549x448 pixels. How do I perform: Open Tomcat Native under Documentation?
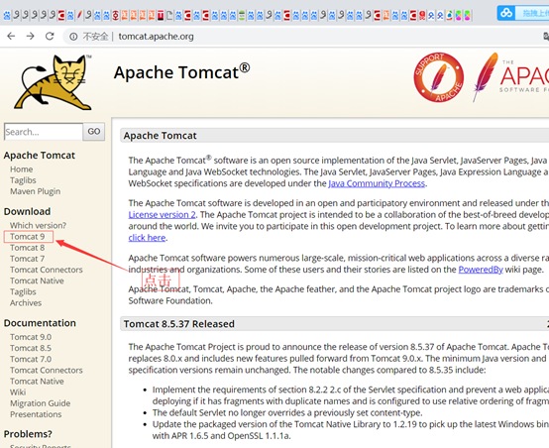37,382
